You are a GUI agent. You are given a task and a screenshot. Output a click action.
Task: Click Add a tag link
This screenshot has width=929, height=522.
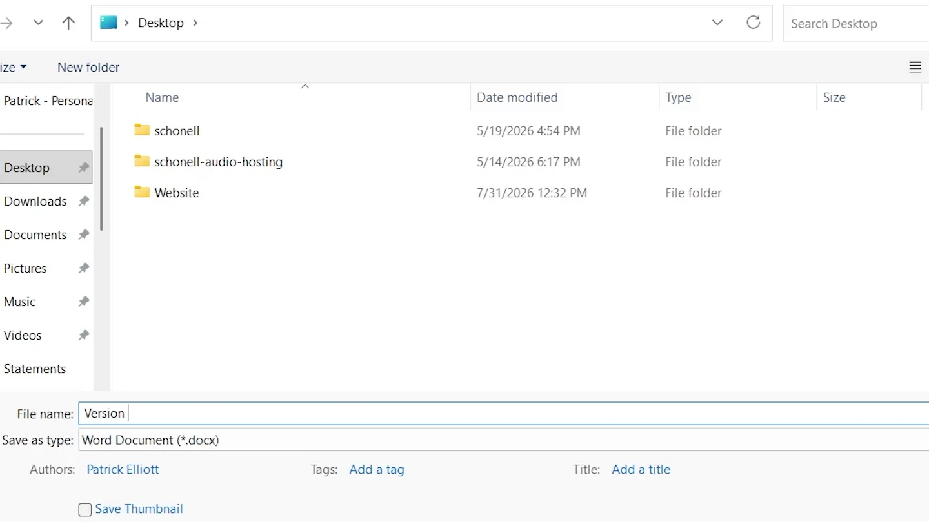377,469
